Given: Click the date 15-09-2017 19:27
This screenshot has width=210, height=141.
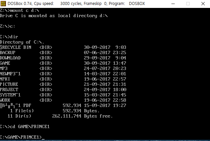Looking at the screenshot, I should tap(105, 105).
